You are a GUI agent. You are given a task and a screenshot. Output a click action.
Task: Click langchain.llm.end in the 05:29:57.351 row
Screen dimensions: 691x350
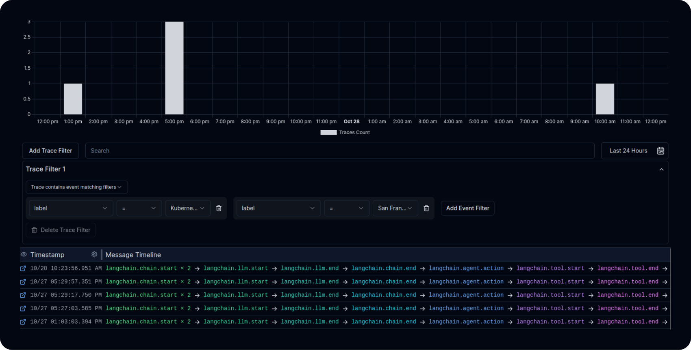310,282
